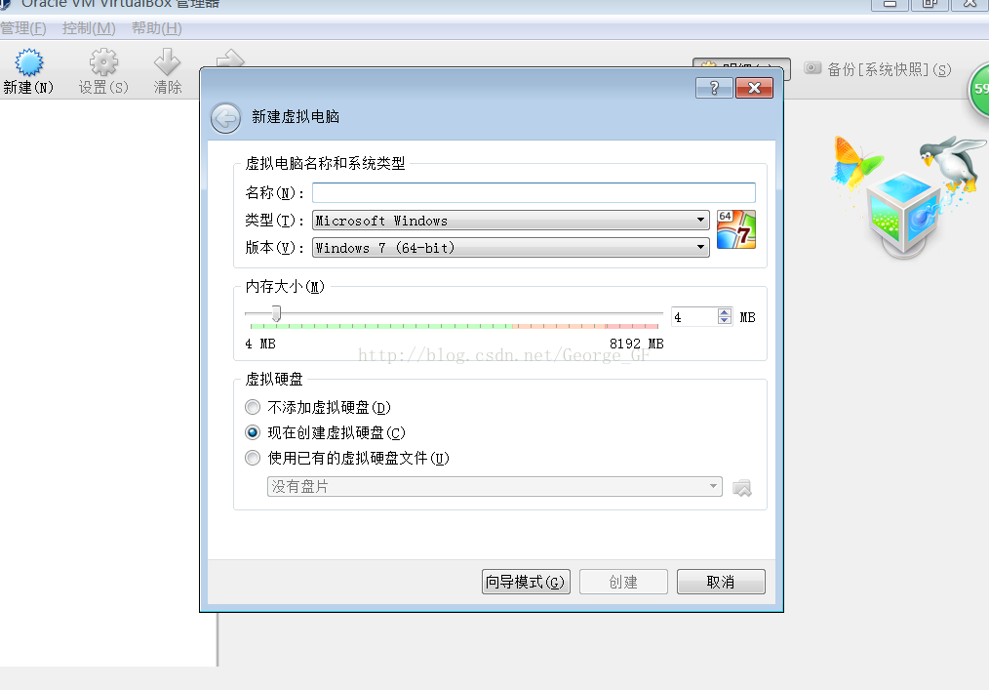Open the Settings (设置) gear icon
The image size is (989, 690).
coord(103,63)
